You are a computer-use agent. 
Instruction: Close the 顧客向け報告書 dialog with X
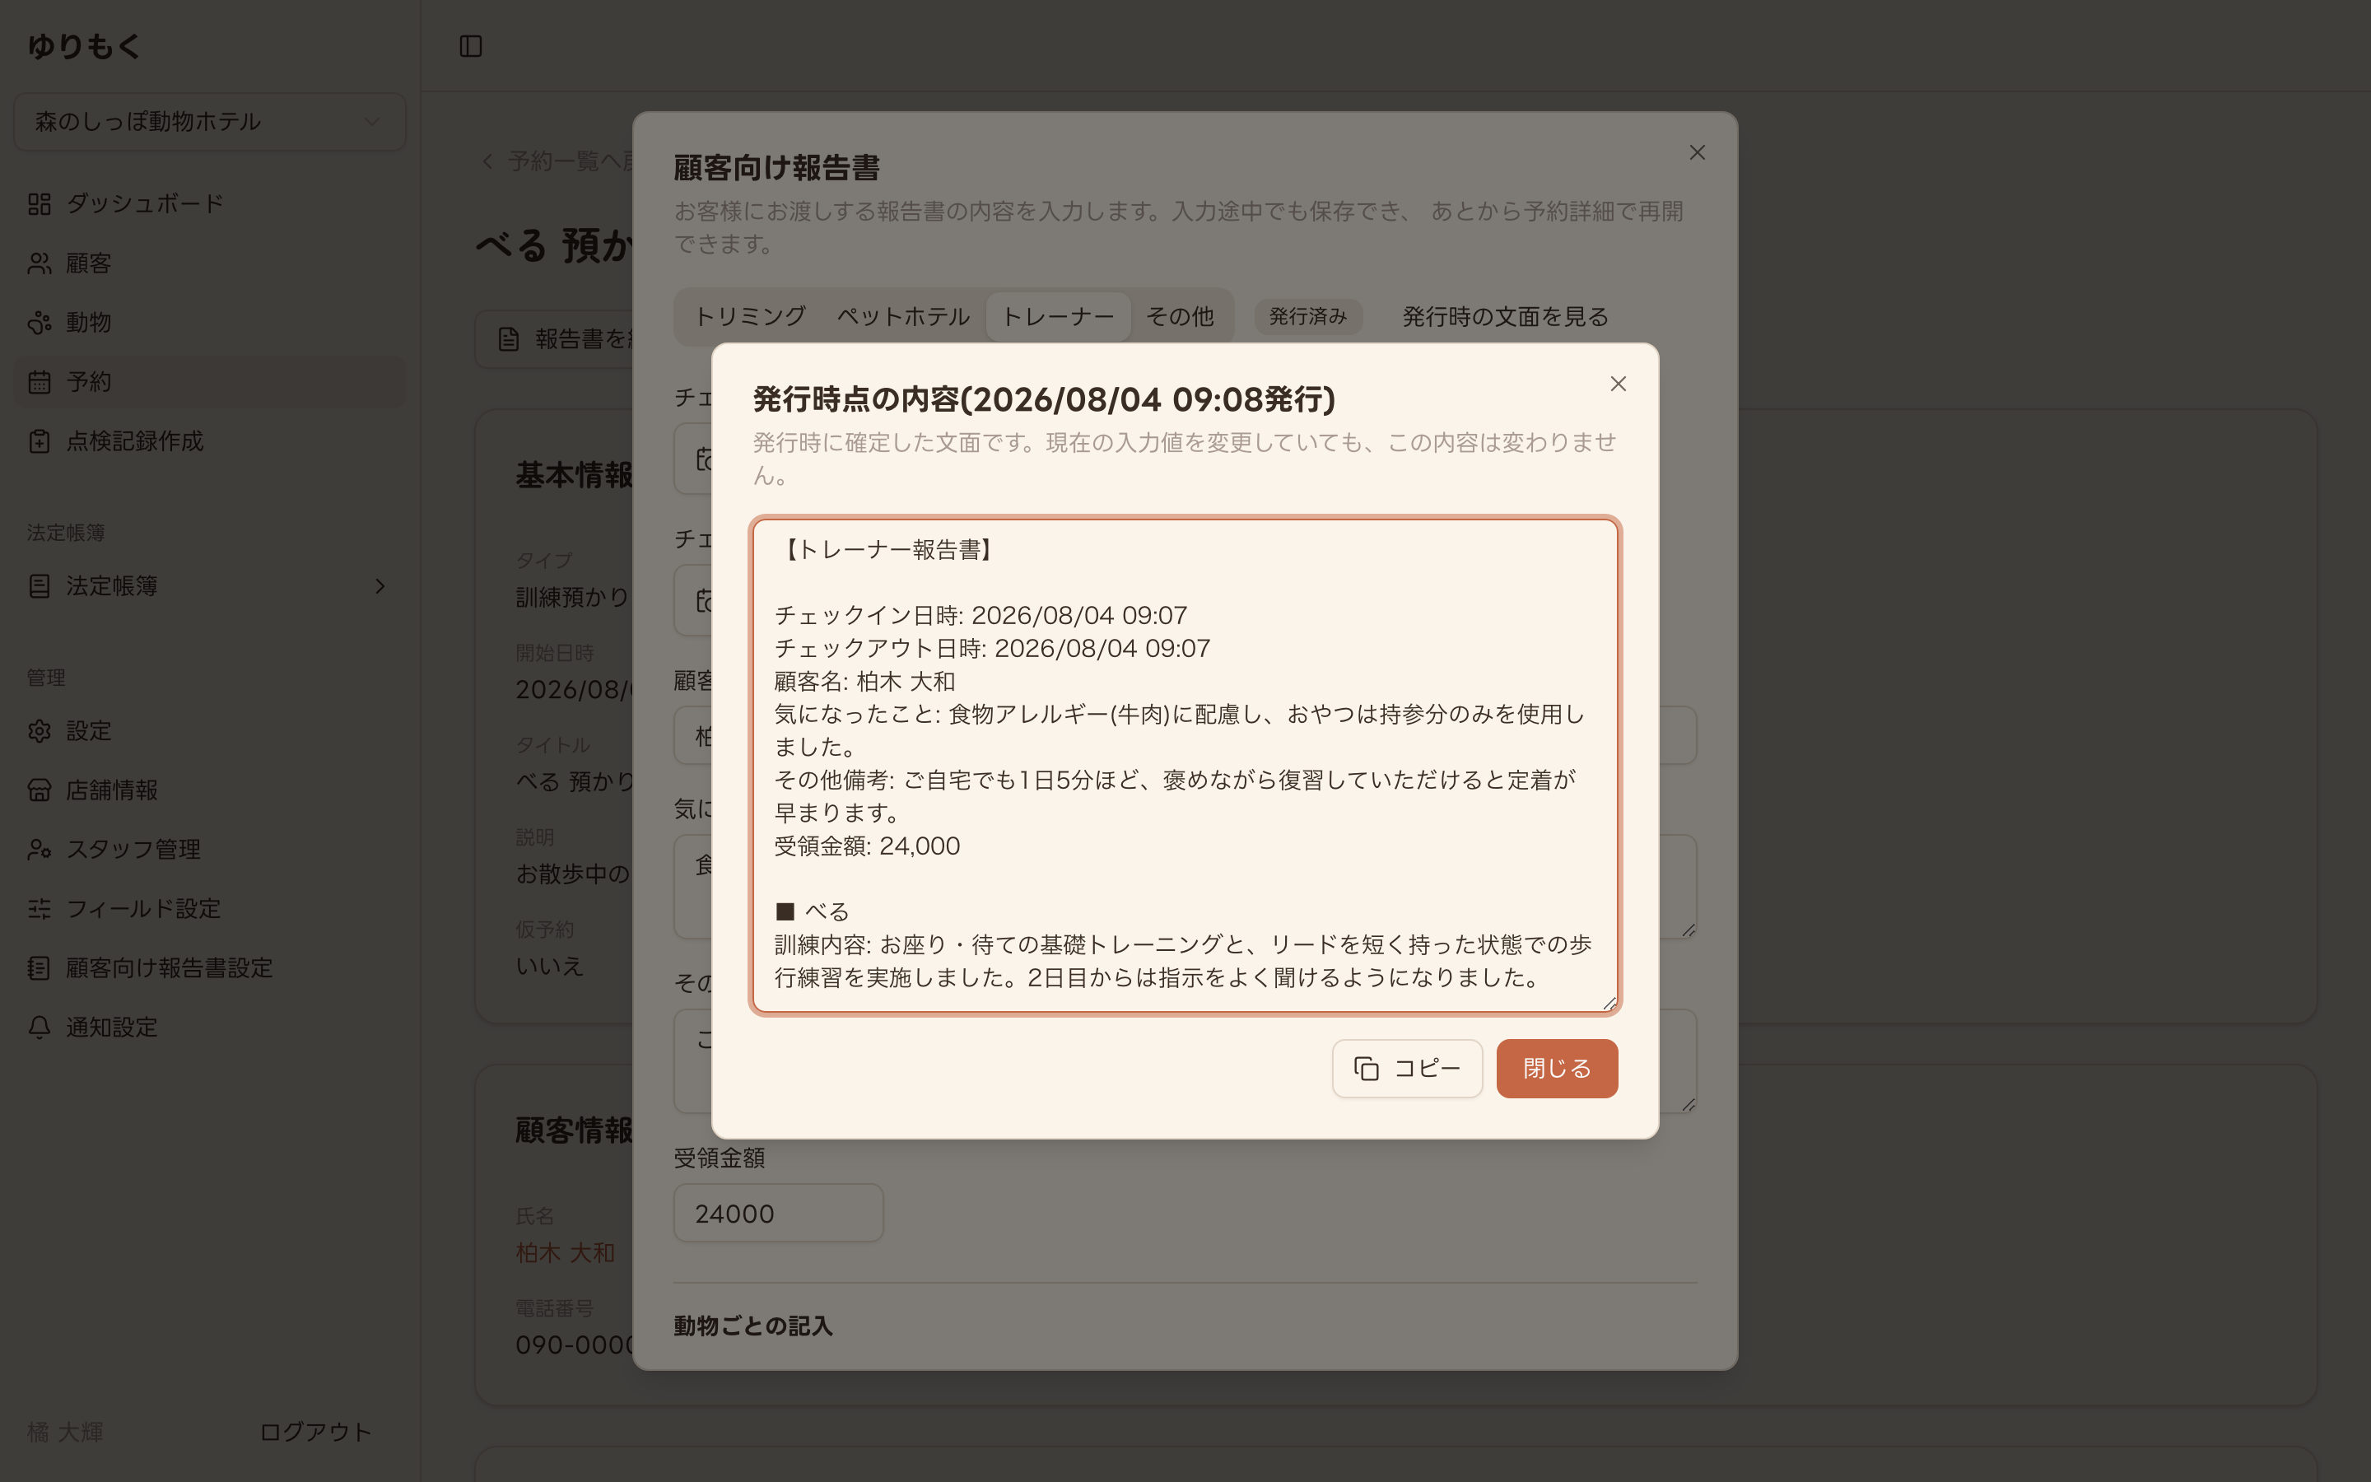point(1698,153)
